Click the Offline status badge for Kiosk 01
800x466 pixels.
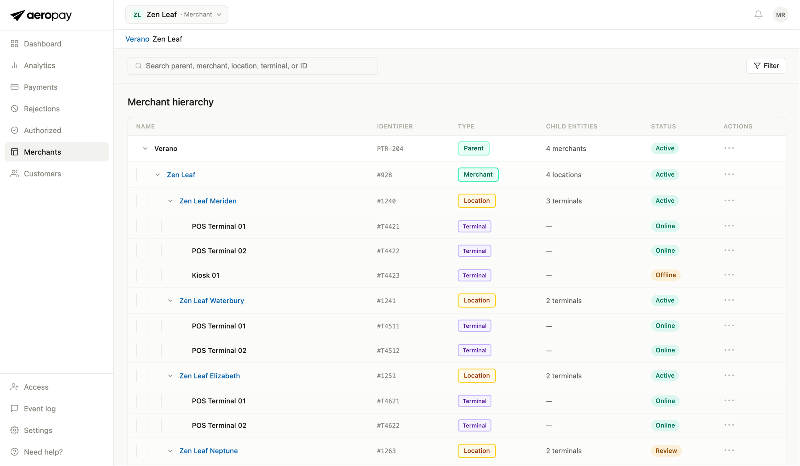[x=665, y=275]
